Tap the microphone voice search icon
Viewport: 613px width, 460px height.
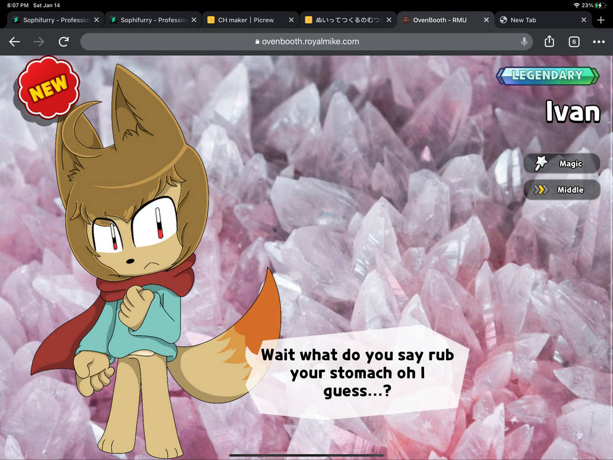pos(524,42)
